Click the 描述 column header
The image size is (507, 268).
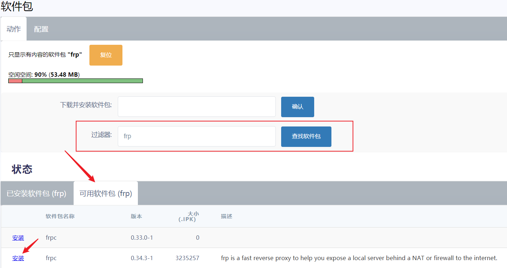(227, 216)
